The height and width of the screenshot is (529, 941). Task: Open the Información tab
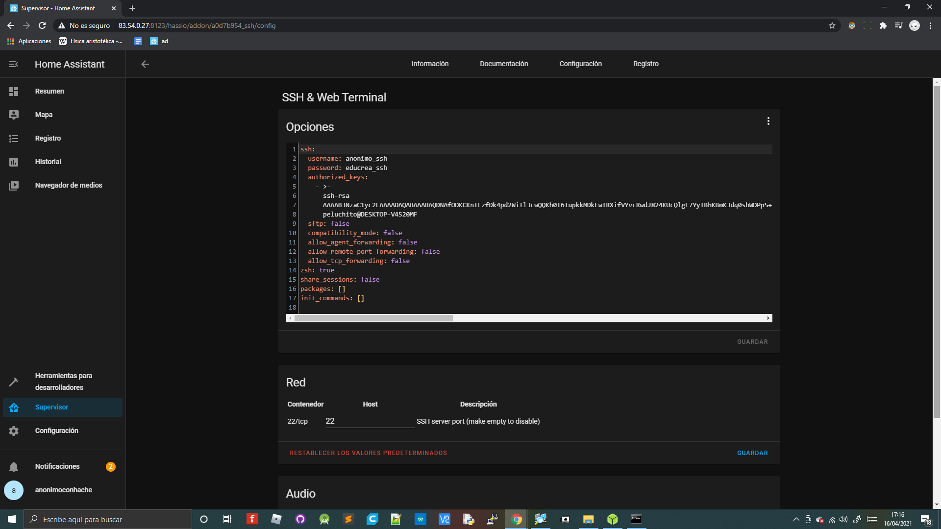click(430, 64)
